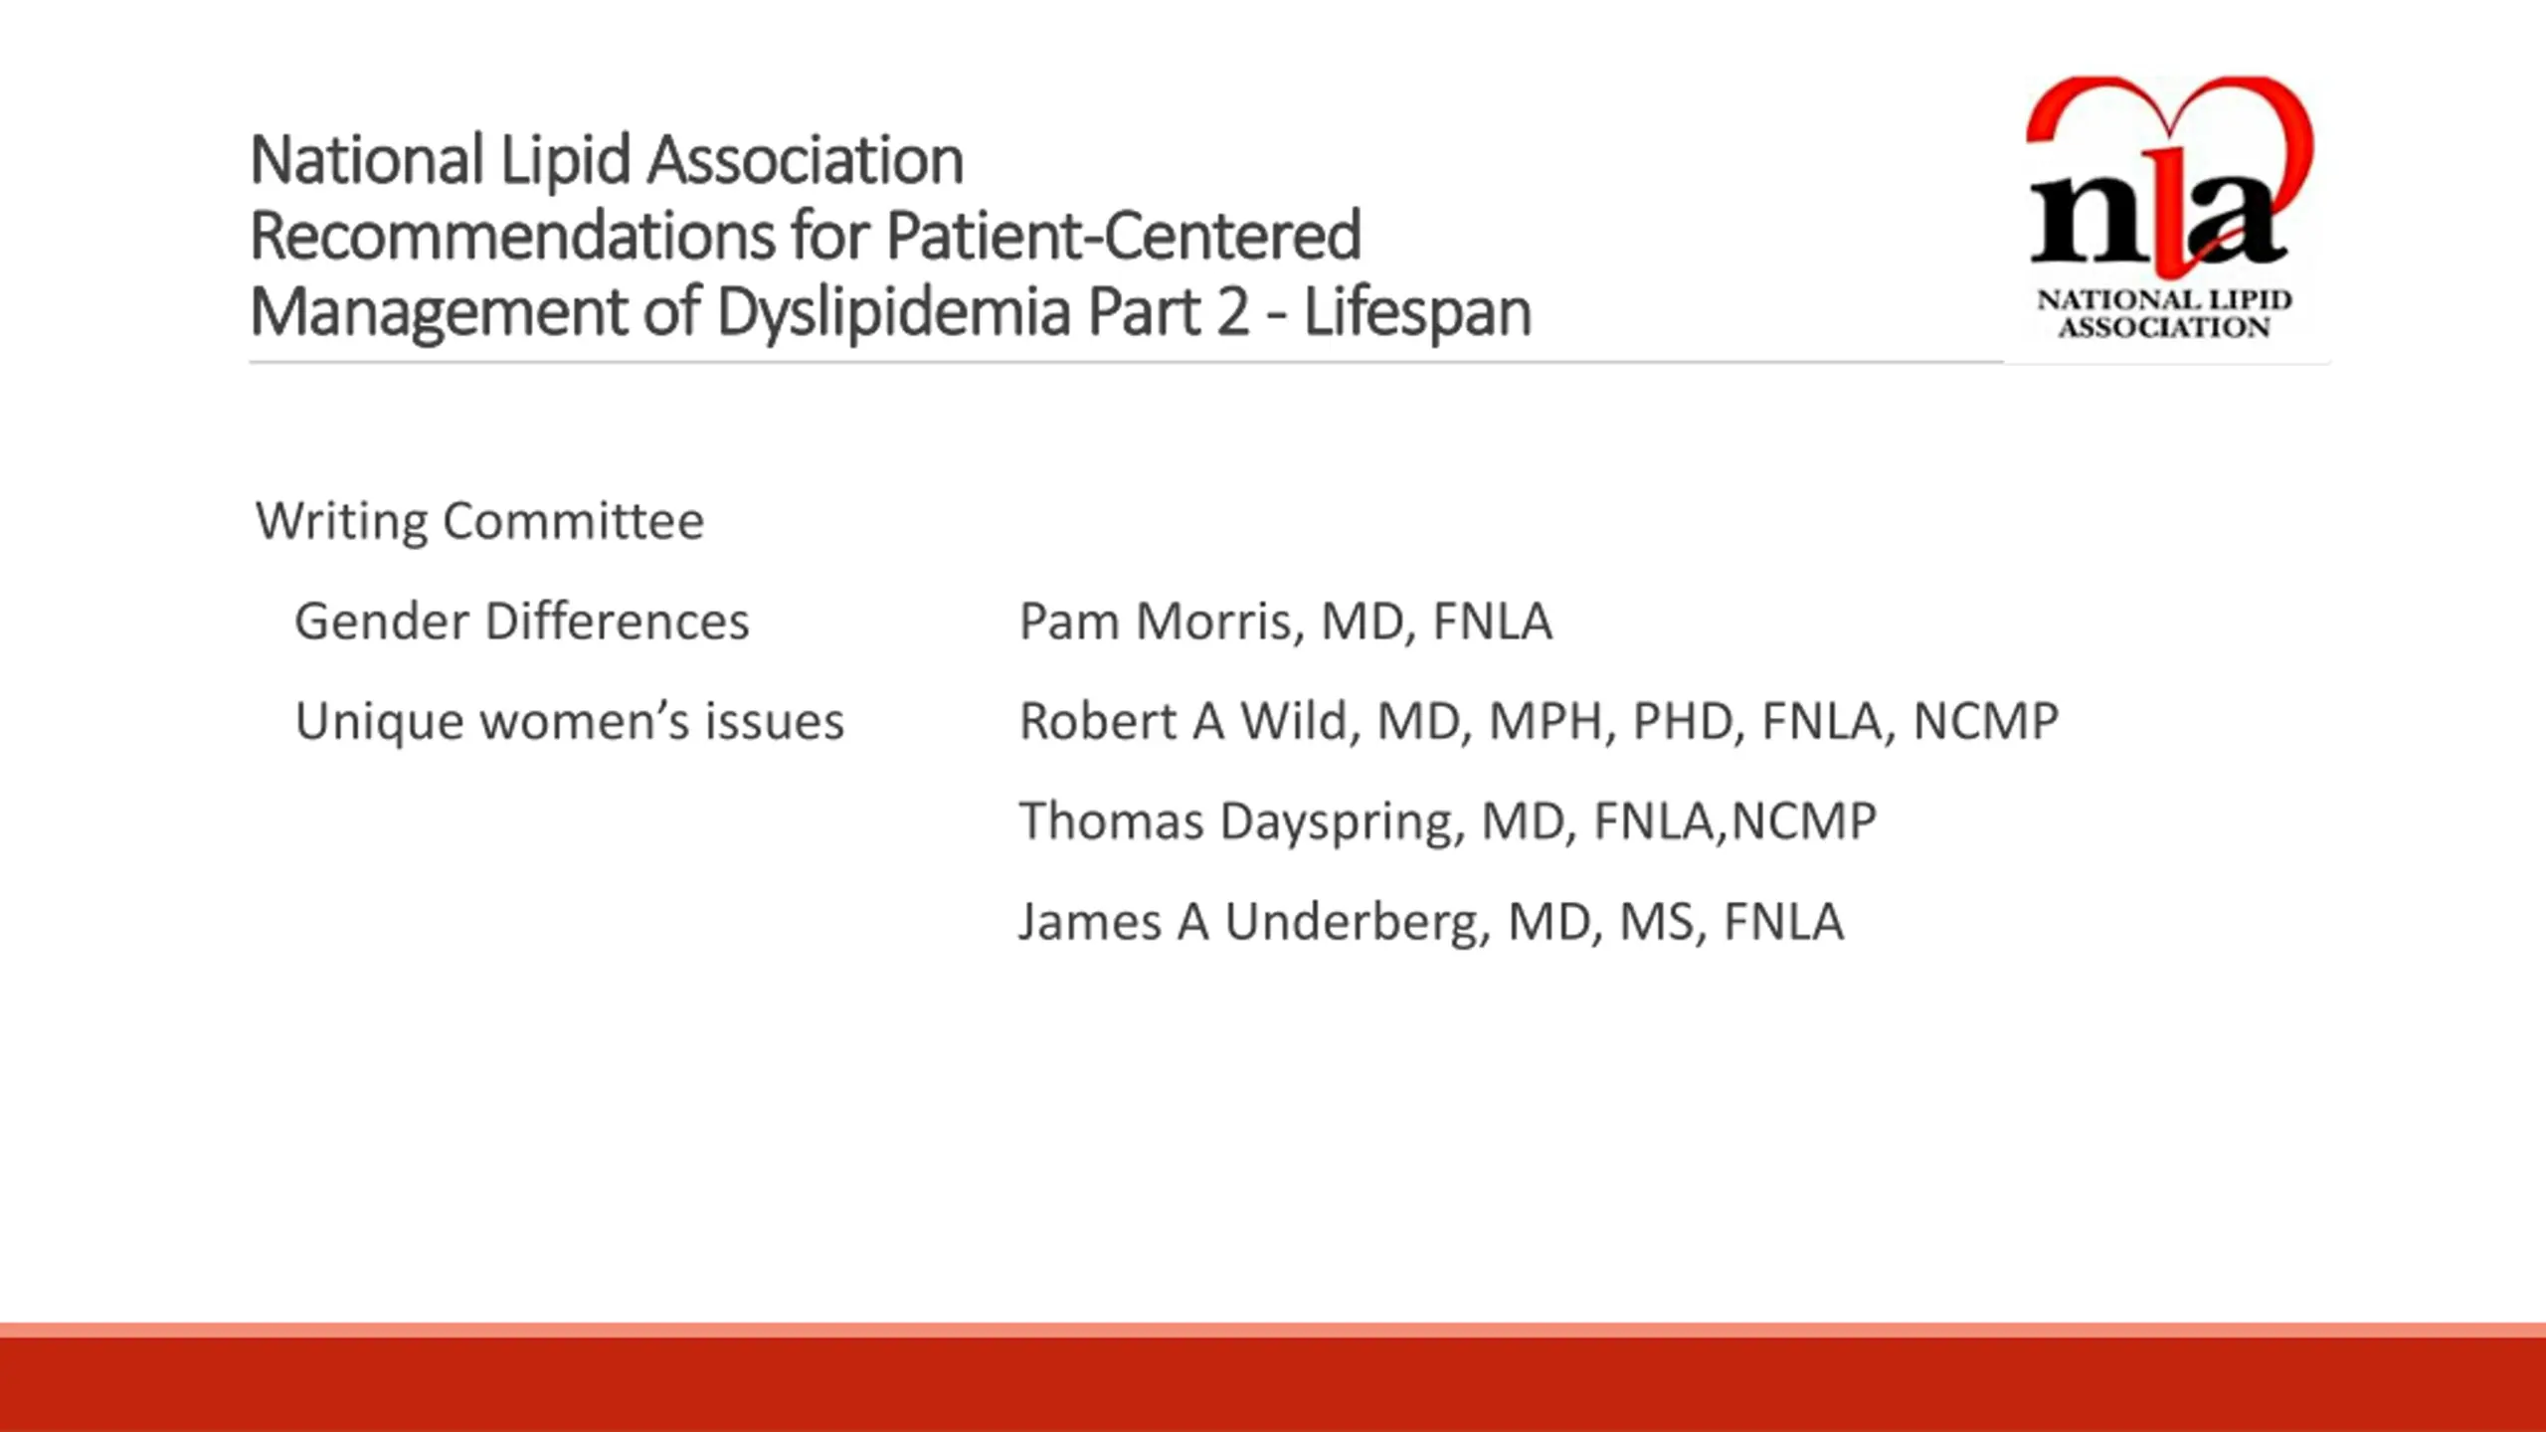2546x1432 pixels.
Task: Click the dark red footer bar
Action: [1273, 1385]
